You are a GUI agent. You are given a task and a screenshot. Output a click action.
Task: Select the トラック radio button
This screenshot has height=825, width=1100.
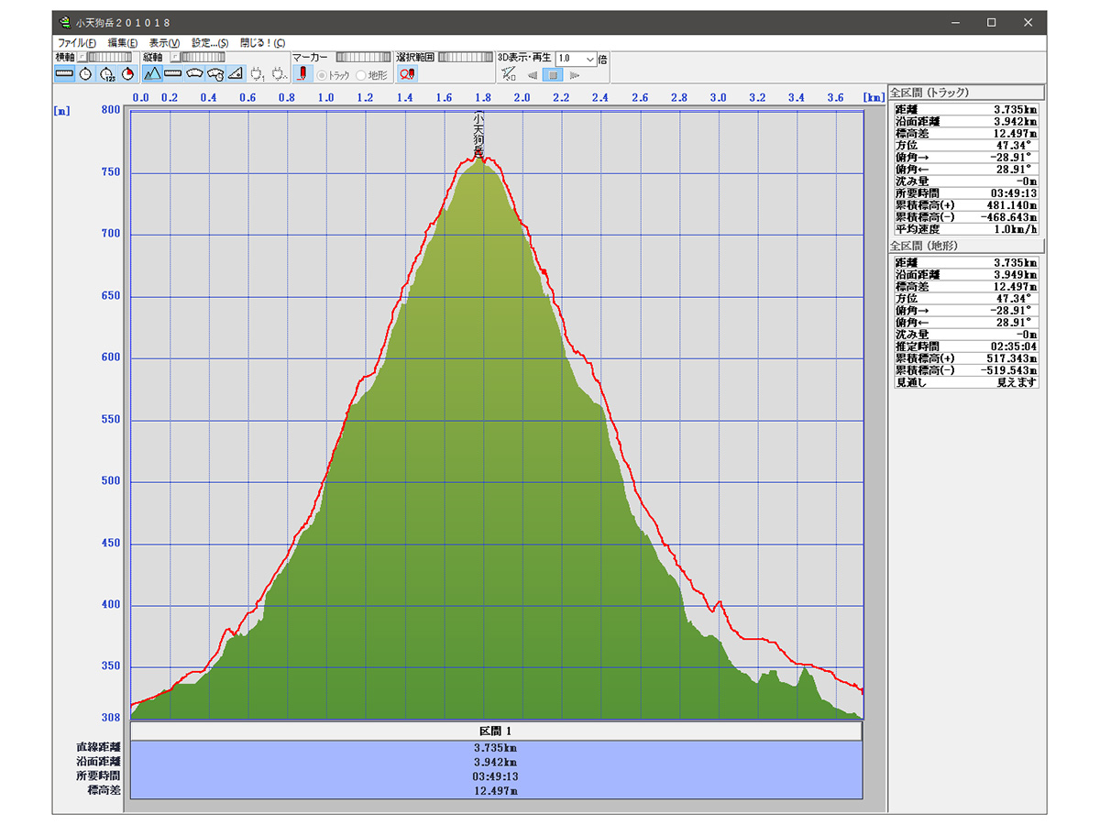[x=322, y=75]
